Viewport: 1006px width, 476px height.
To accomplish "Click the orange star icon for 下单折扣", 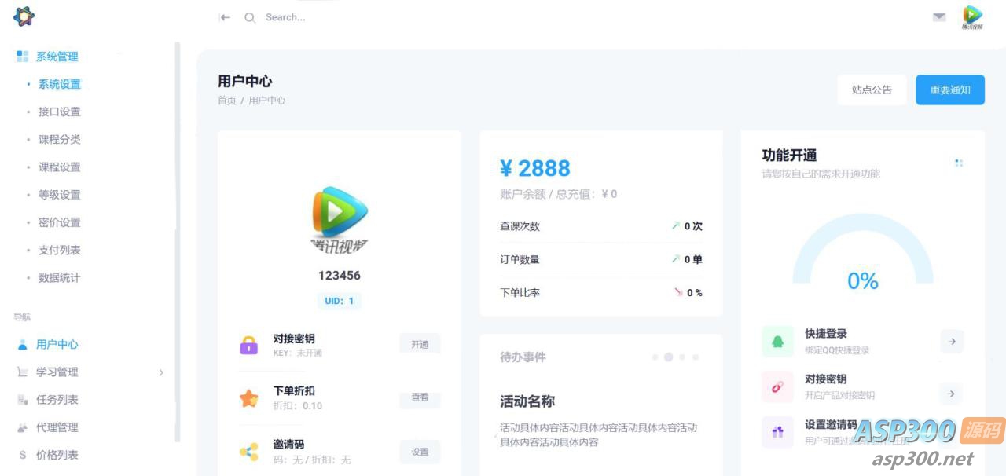I will 249,398.
